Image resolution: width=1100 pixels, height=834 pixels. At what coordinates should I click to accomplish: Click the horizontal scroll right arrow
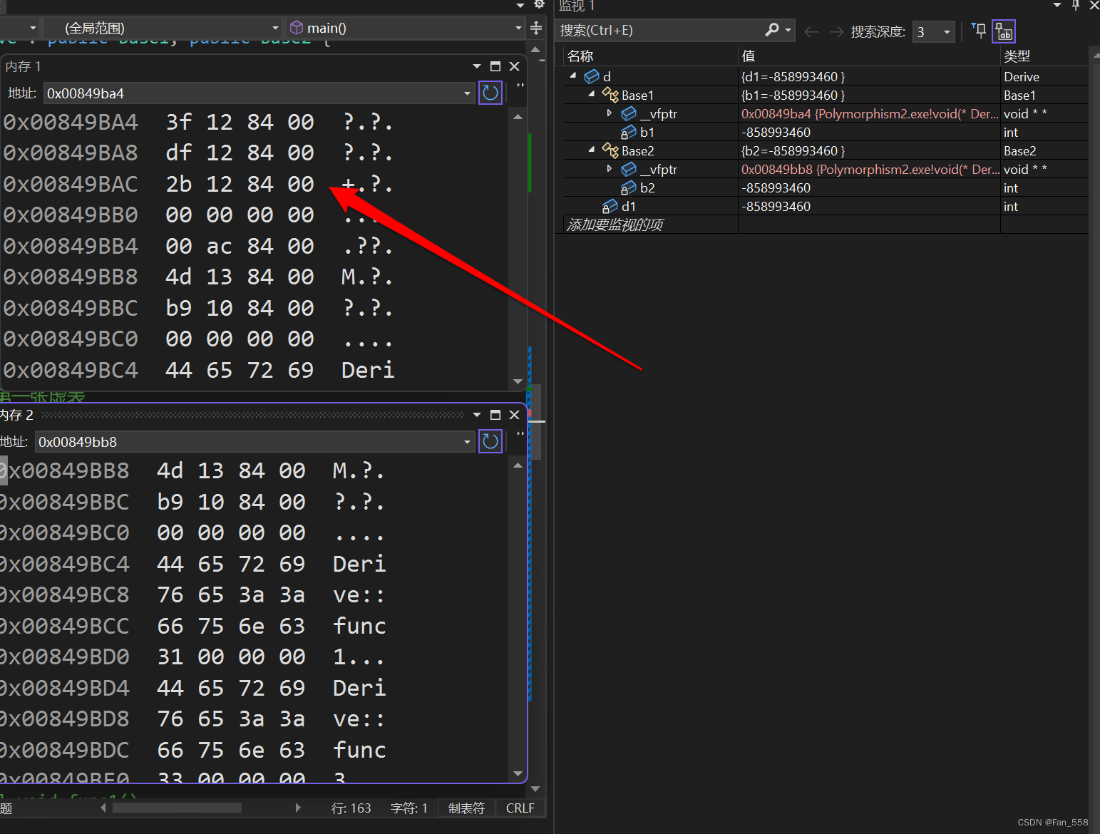click(x=298, y=808)
